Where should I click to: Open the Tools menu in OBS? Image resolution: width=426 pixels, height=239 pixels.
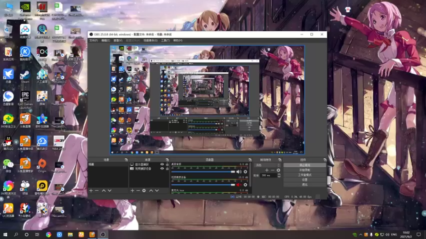pos(165,40)
